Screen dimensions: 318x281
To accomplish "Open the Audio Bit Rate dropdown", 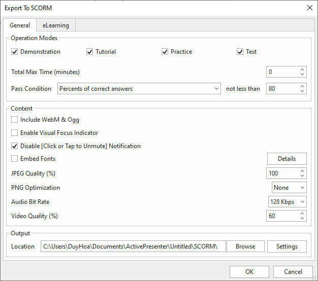I will coord(288,202).
